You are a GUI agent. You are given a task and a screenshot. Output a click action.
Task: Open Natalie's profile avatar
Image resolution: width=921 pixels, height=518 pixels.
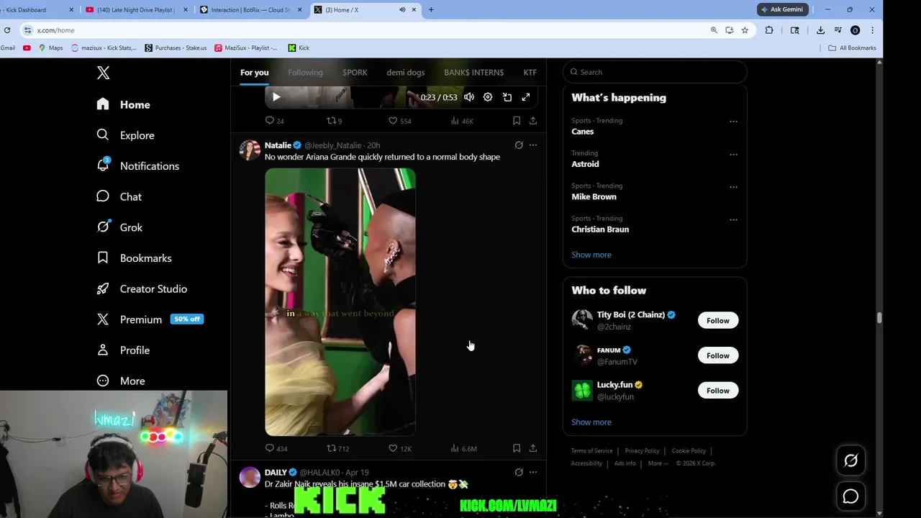250,150
